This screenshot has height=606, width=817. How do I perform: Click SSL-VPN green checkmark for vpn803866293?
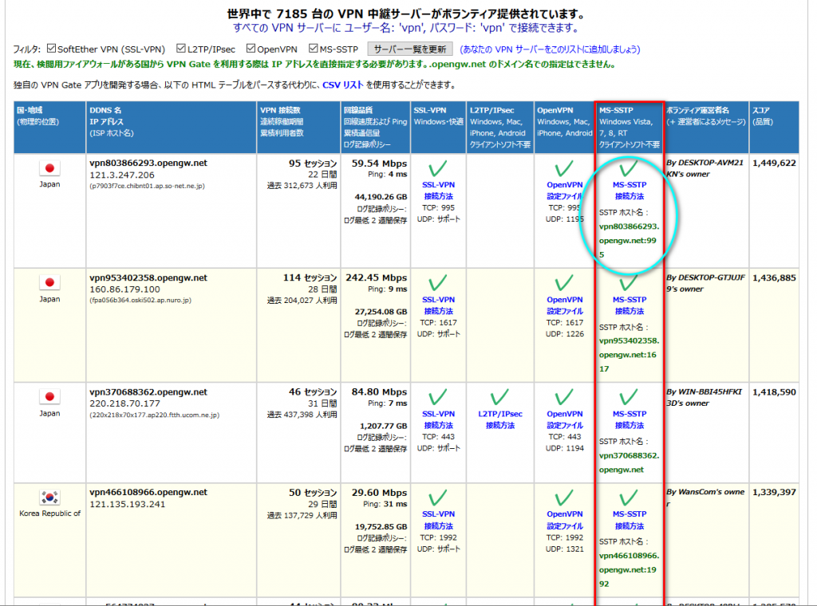437,168
